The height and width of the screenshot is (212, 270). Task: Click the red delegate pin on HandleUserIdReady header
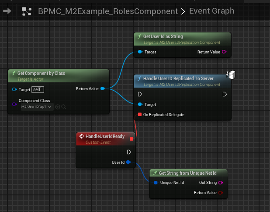click(x=132, y=138)
